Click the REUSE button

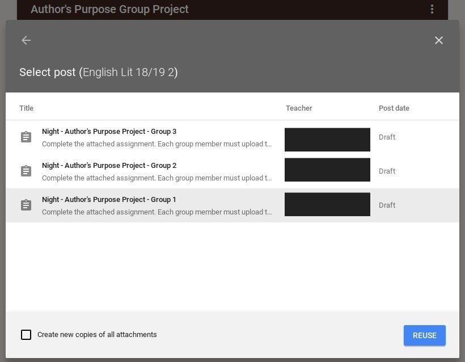coord(424,335)
